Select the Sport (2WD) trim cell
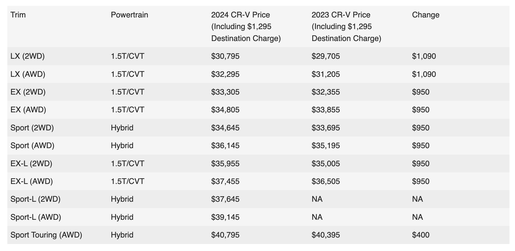The width and height of the screenshot is (515, 251). click(32, 128)
